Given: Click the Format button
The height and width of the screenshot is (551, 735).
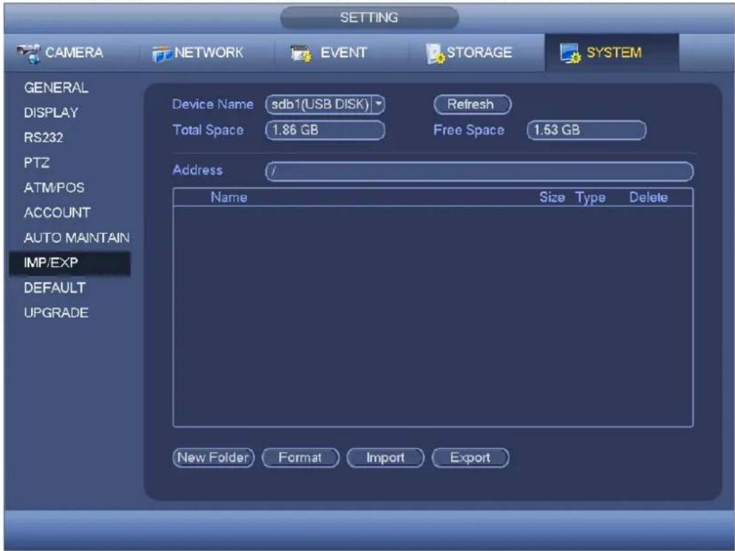Looking at the screenshot, I should pos(301,458).
